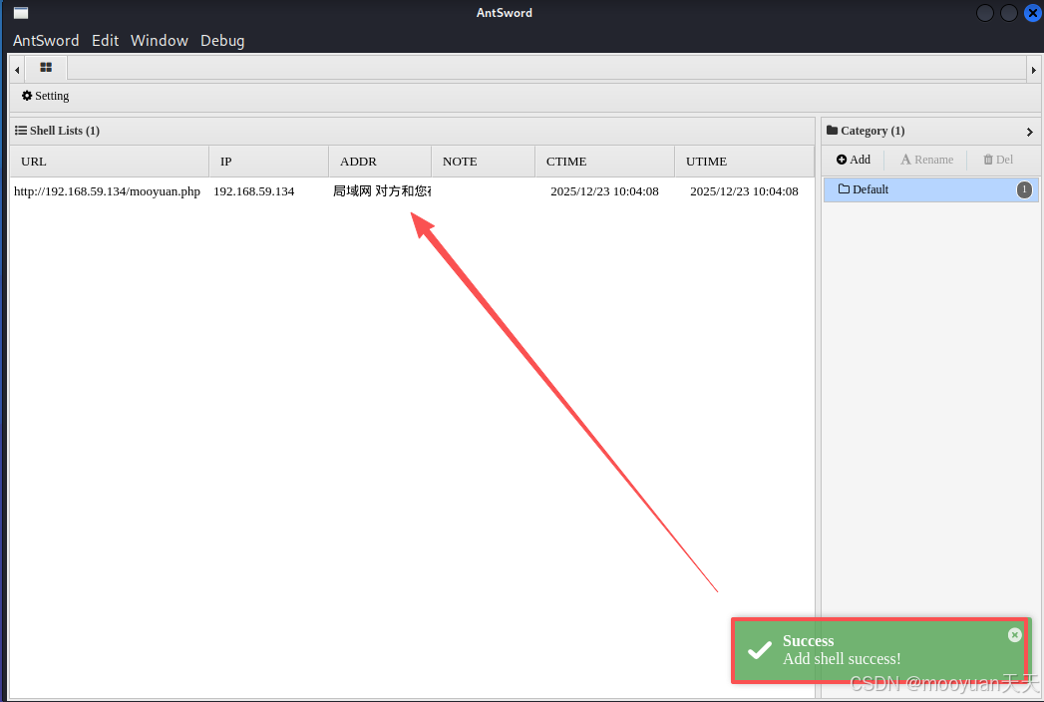Click the Shell Lists header
This screenshot has width=1044, height=702.
tap(58, 131)
